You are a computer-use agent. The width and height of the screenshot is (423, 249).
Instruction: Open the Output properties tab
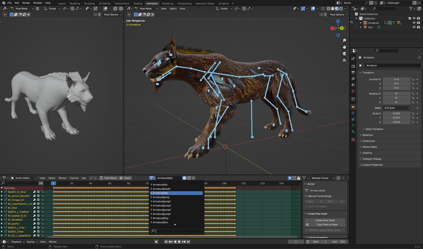[x=353, y=72]
